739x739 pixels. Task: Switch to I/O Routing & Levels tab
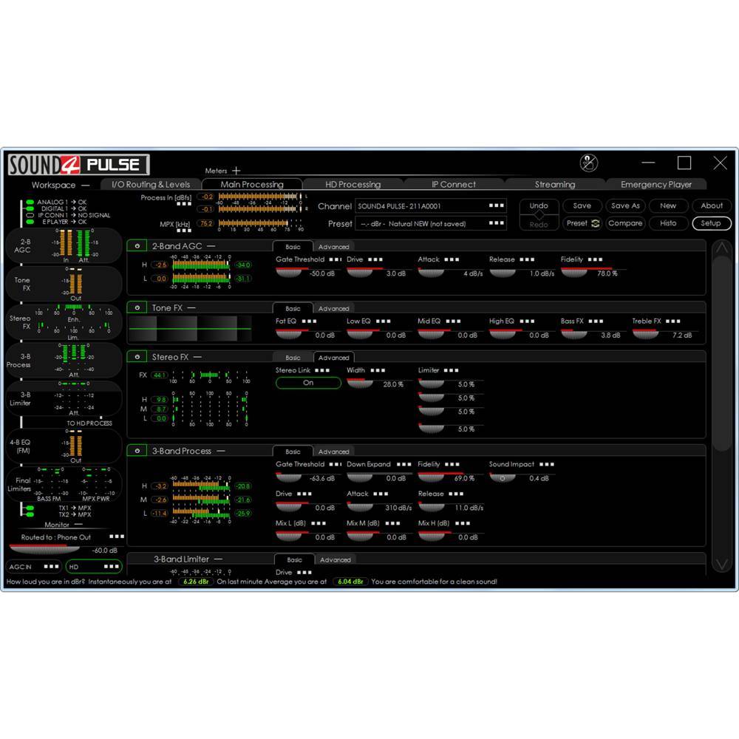point(151,184)
